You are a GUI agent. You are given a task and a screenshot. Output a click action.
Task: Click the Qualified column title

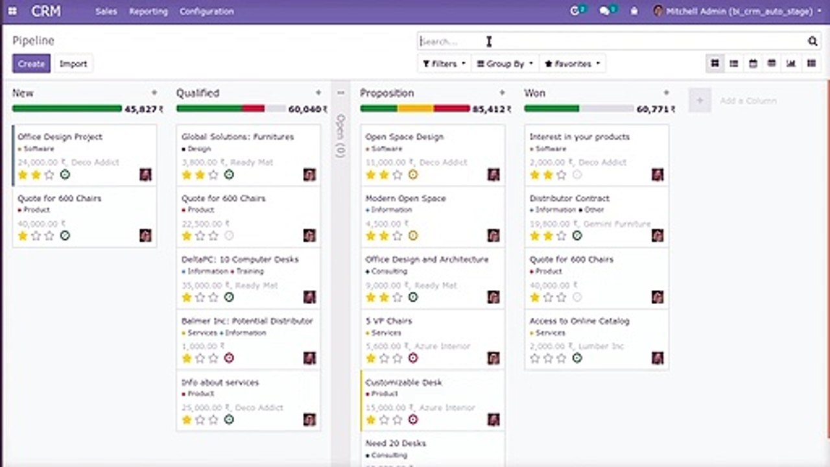point(198,93)
